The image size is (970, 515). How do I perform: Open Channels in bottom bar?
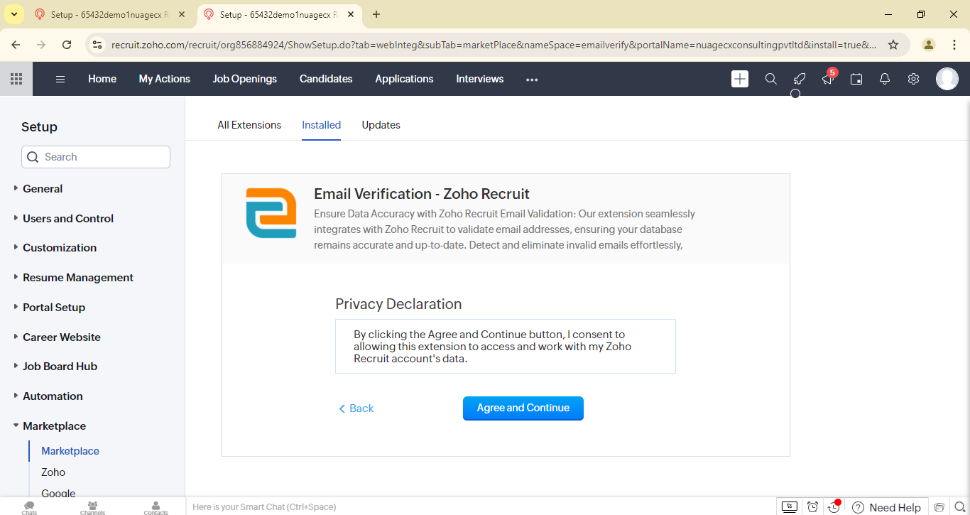click(x=92, y=508)
